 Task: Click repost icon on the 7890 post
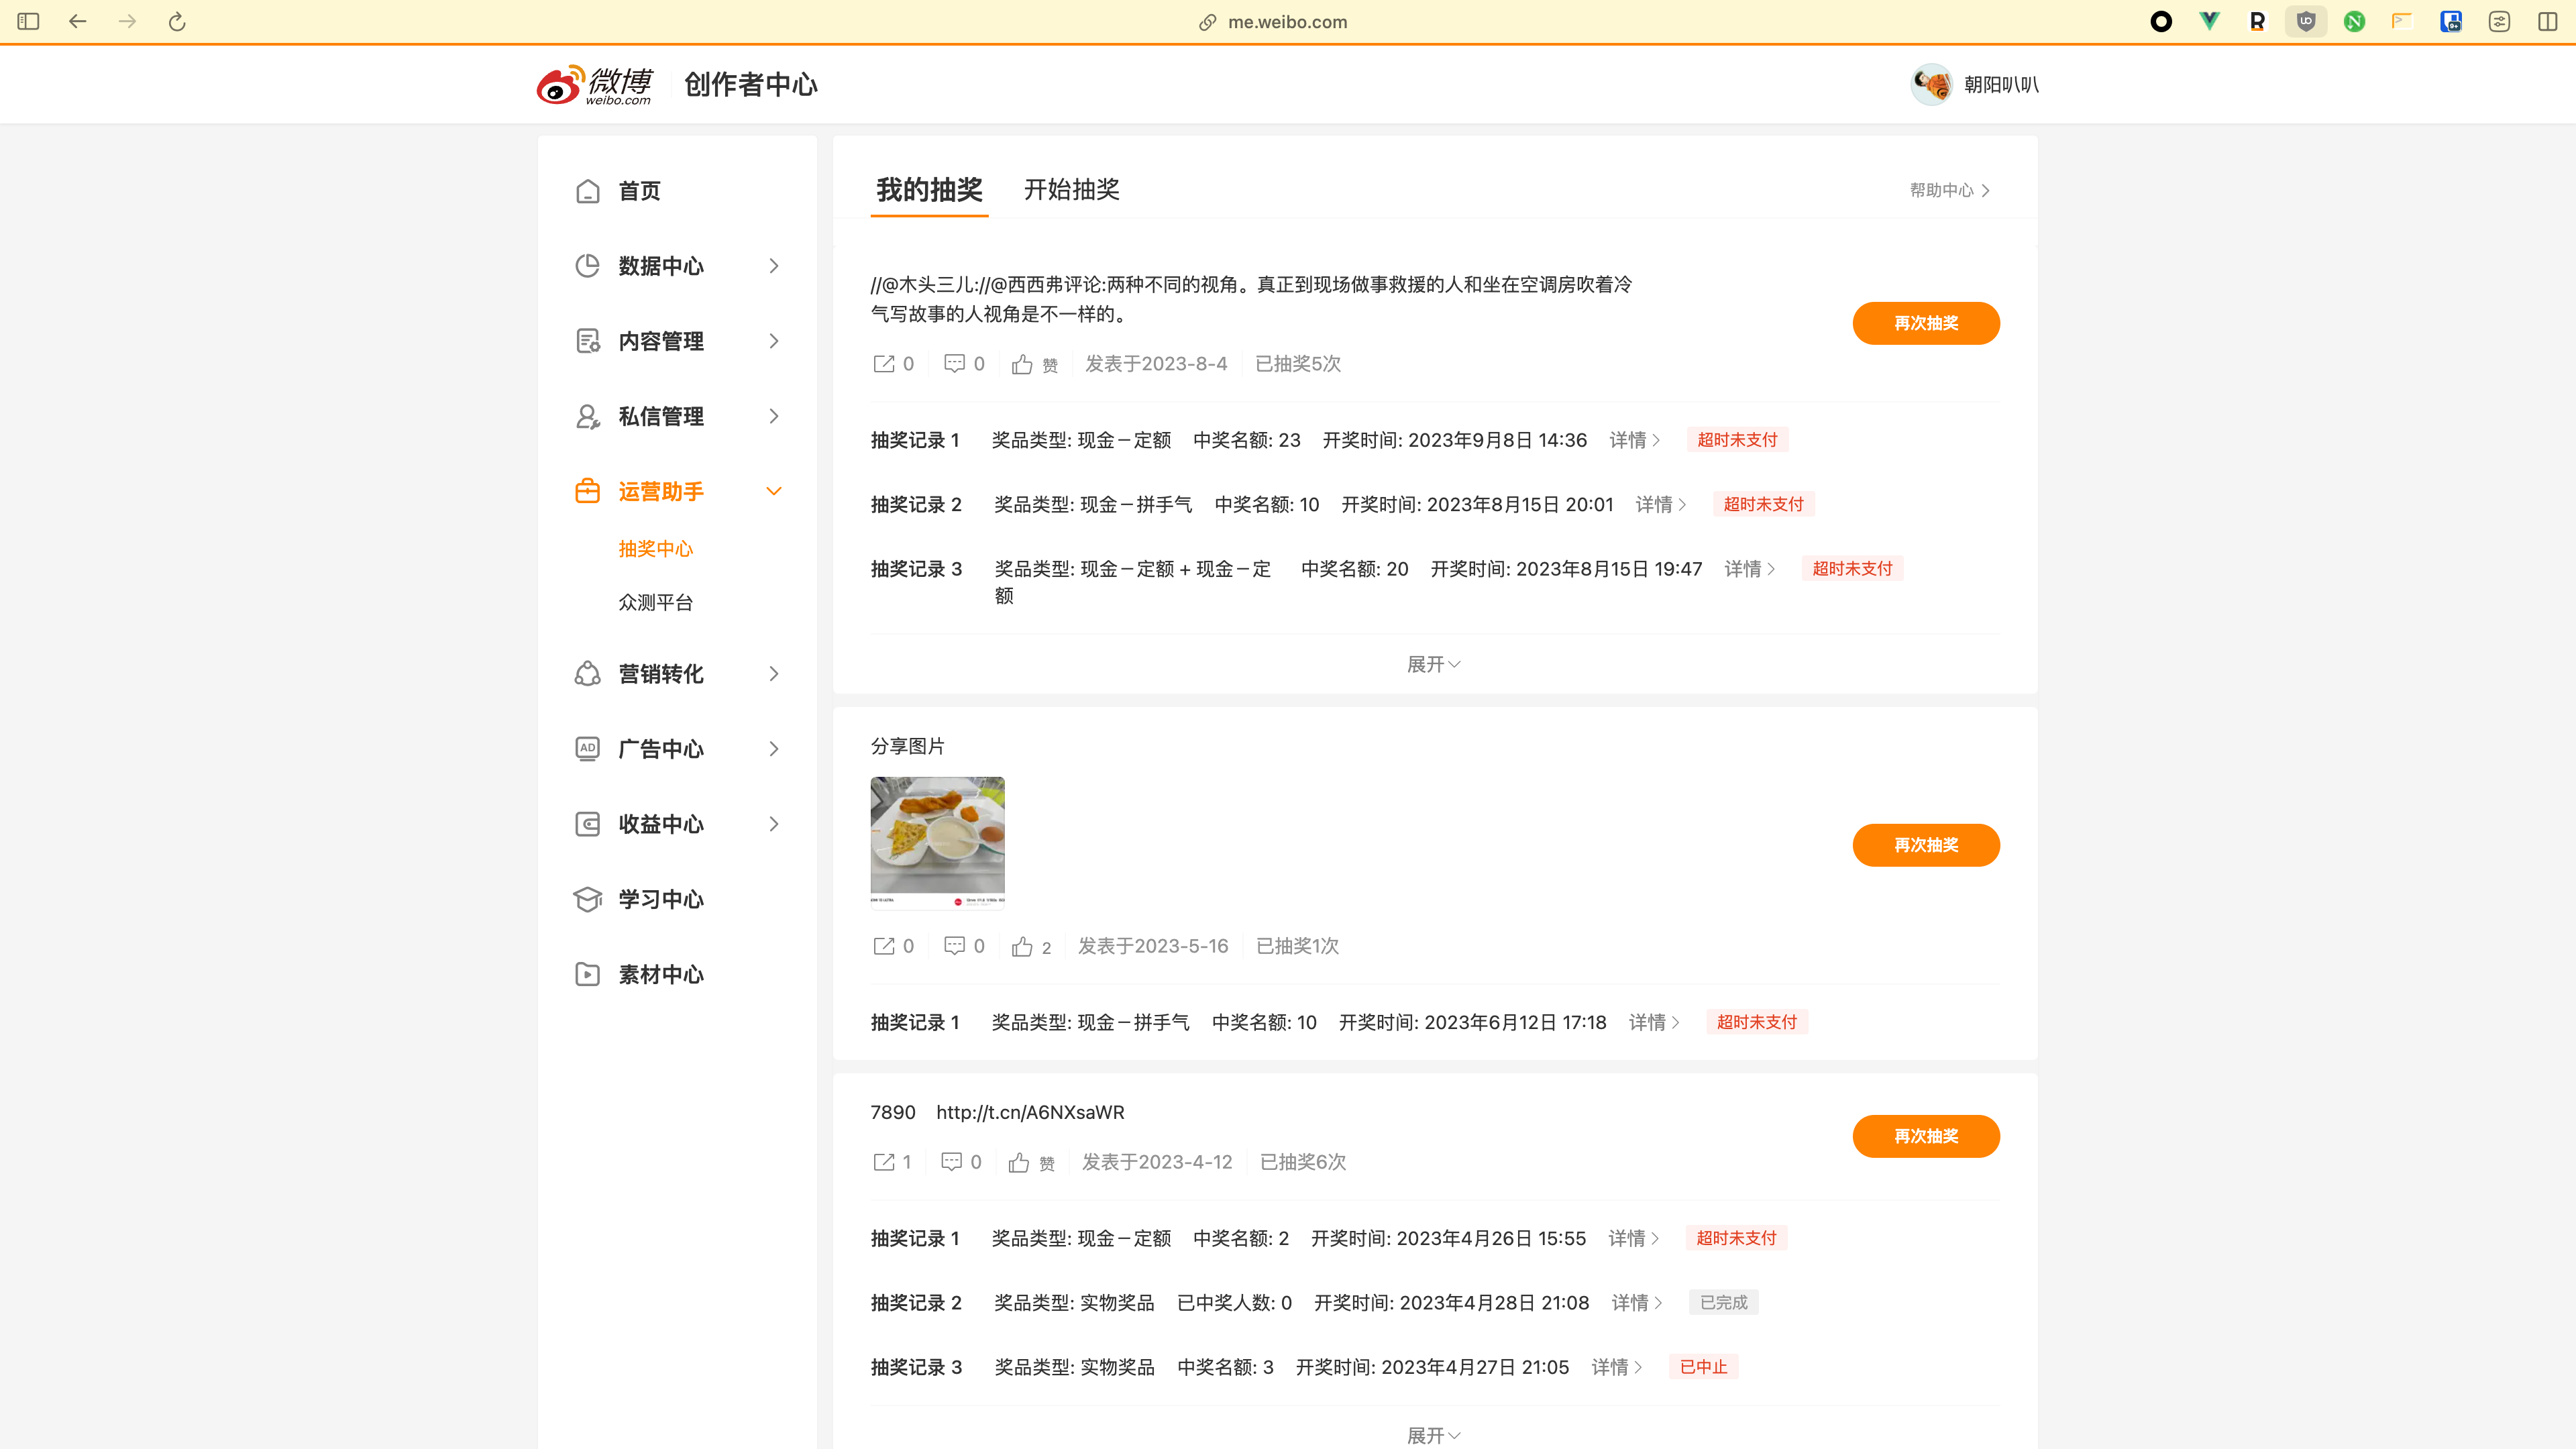tap(883, 1162)
